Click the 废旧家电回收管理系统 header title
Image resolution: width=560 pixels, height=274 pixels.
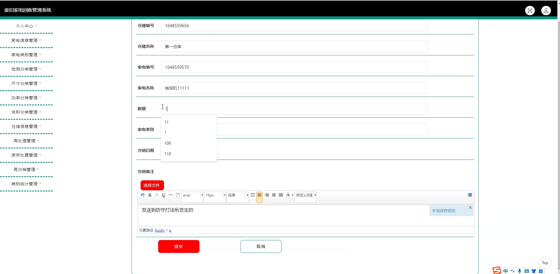(28, 10)
